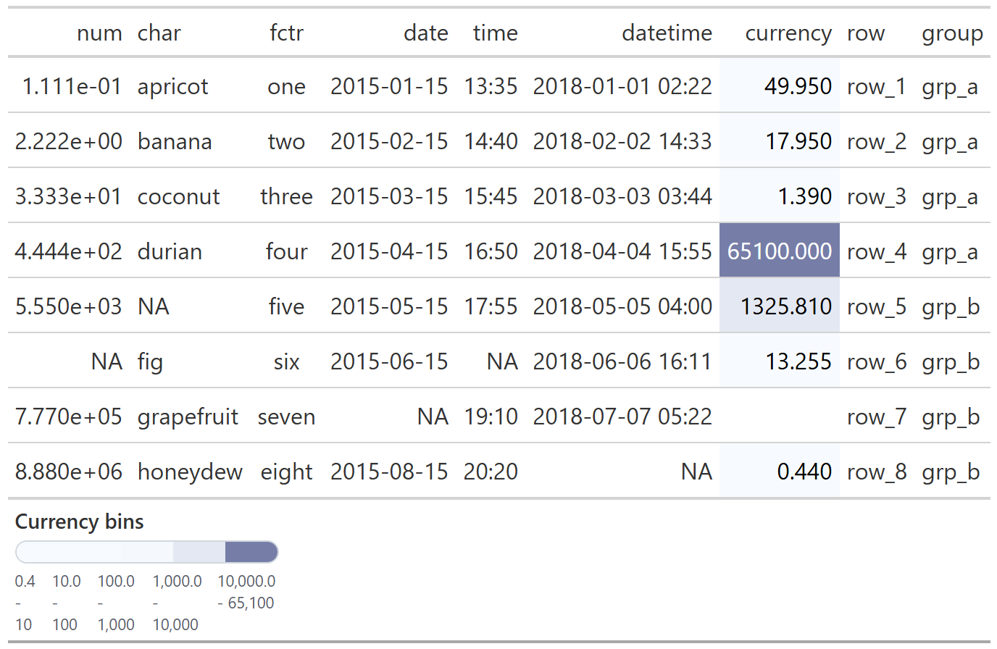Select the time 19:10 cell

[x=491, y=416]
